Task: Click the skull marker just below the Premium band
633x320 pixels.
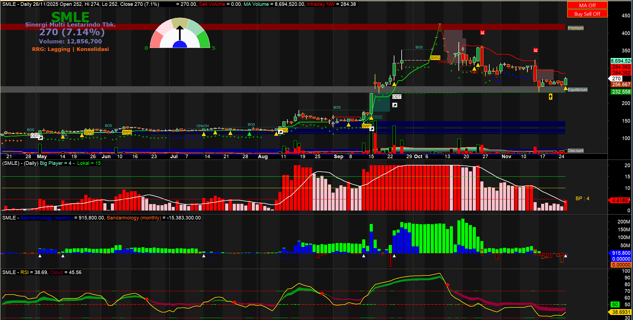Action: click(482, 33)
